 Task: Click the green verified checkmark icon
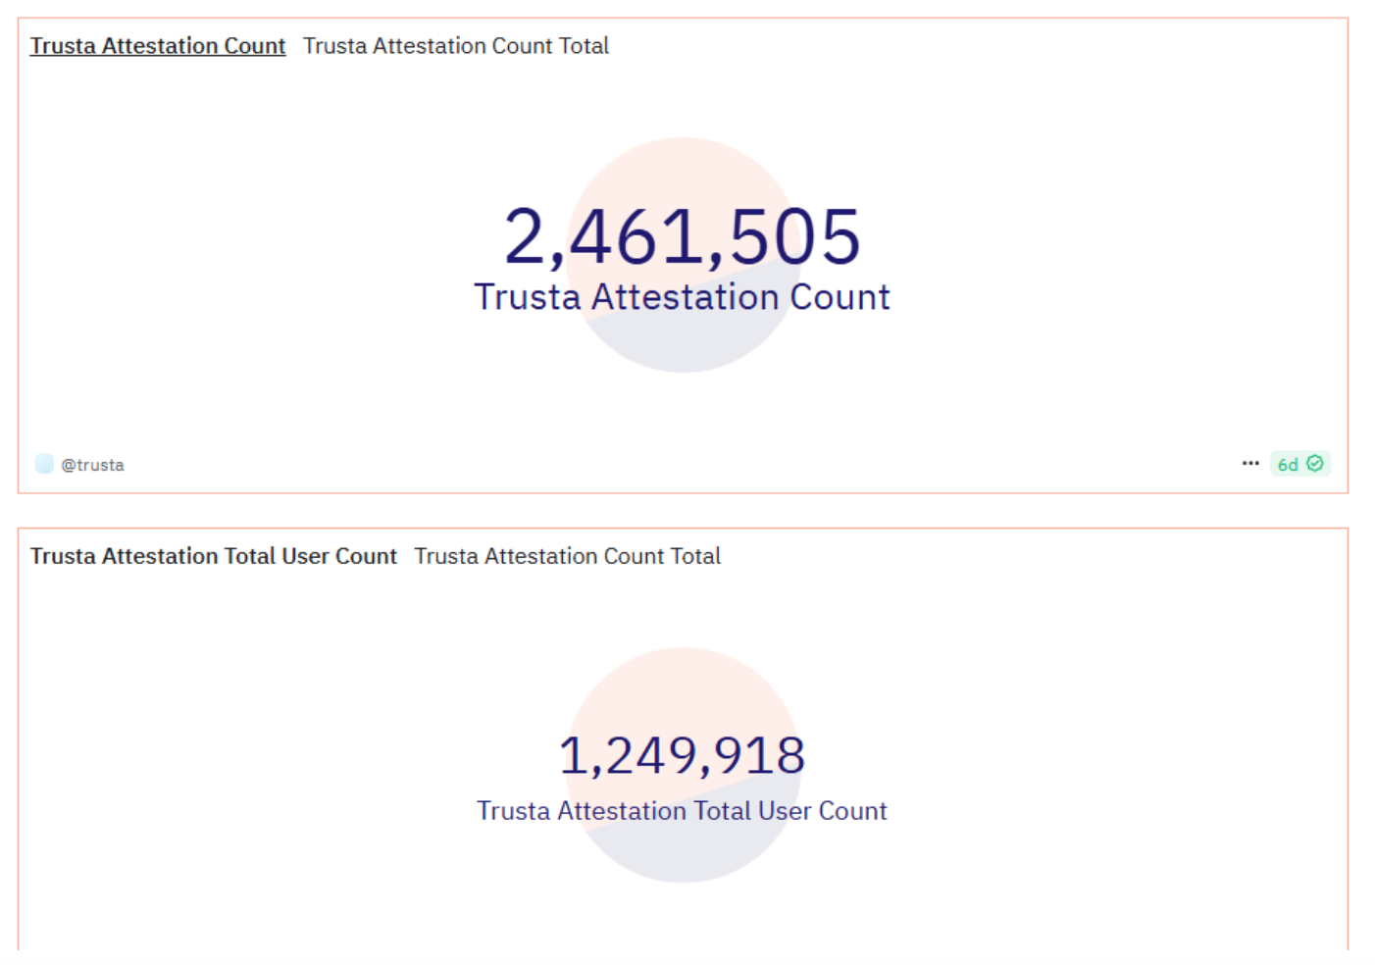pos(1315,463)
